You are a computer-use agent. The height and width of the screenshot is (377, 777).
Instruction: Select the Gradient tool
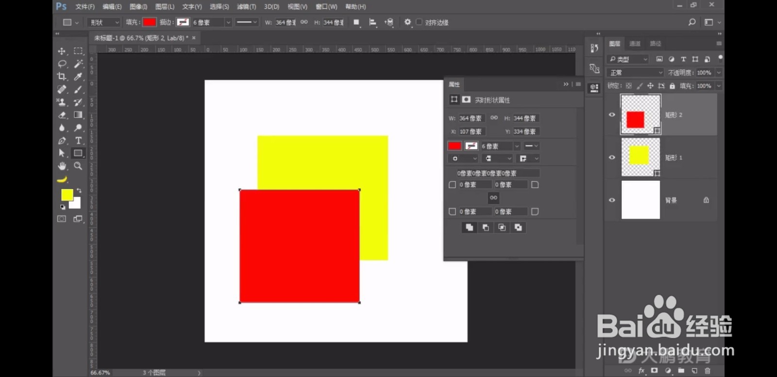tap(78, 115)
